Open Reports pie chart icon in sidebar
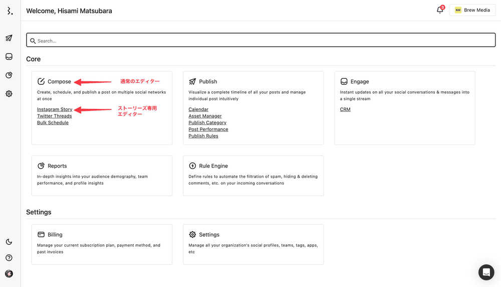The image size is (501, 287). (x=9, y=75)
